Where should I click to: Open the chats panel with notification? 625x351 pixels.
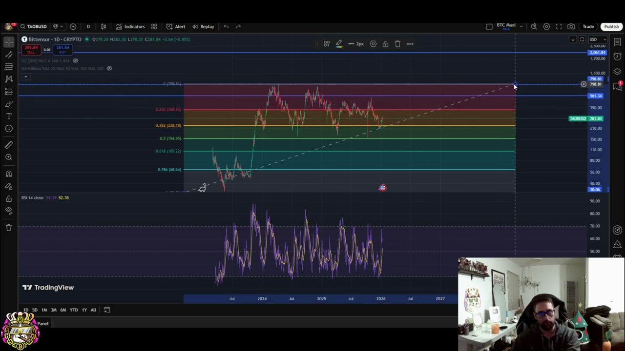(617, 86)
